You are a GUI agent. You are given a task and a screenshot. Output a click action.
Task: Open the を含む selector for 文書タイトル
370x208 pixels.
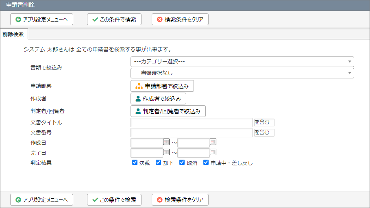click(264, 122)
